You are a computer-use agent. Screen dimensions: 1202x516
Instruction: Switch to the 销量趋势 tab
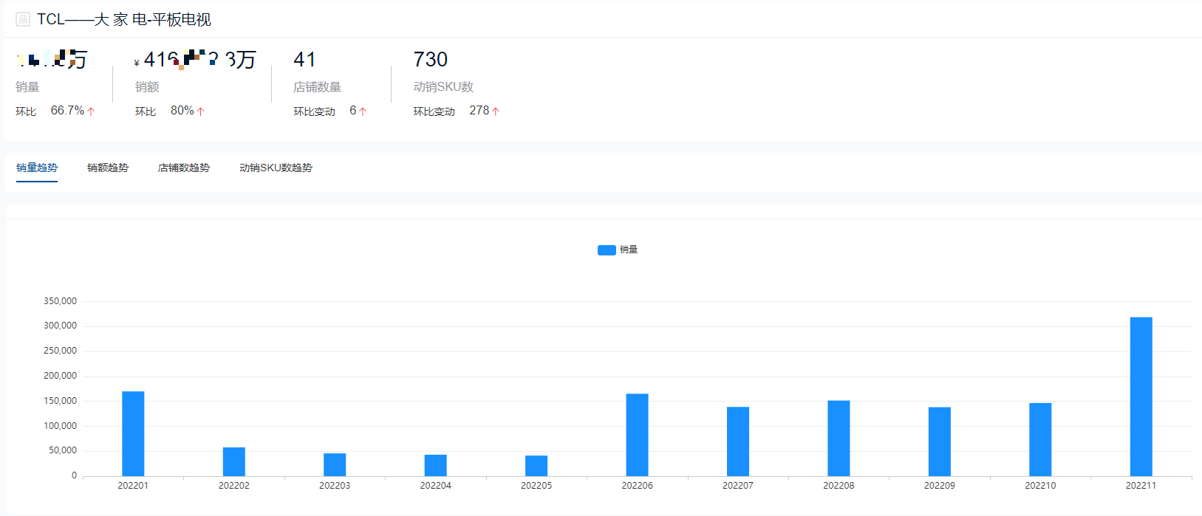(37, 168)
